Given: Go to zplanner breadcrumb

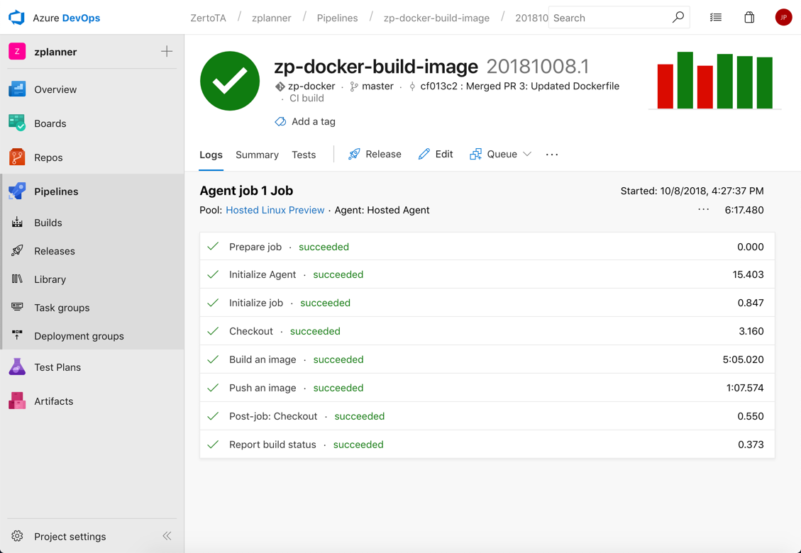Looking at the screenshot, I should coord(271,18).
